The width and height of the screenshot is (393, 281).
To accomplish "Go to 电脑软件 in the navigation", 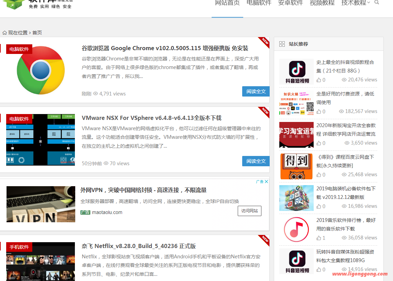I will point(259,3).
